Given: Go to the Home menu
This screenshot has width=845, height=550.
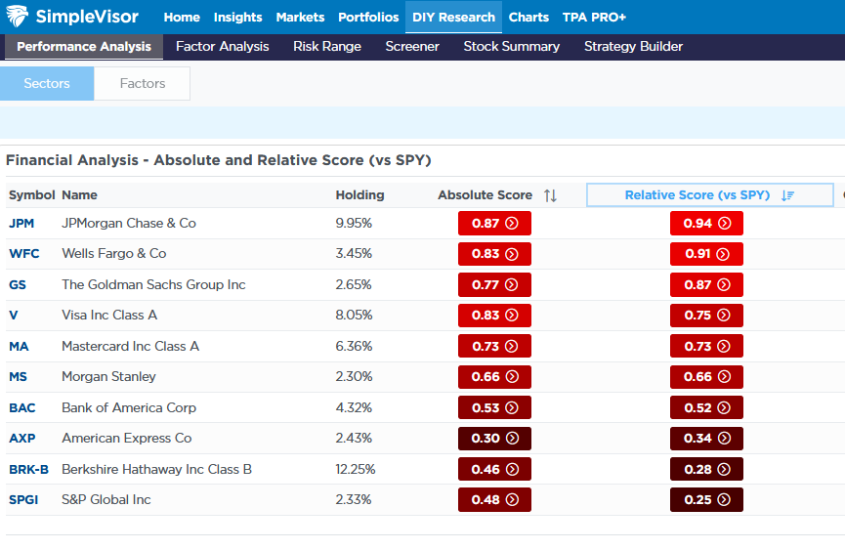Looking at the screenshot, I should point(182,18).
